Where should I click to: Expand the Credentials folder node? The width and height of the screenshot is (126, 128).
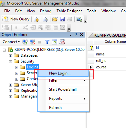coord(16,79)
